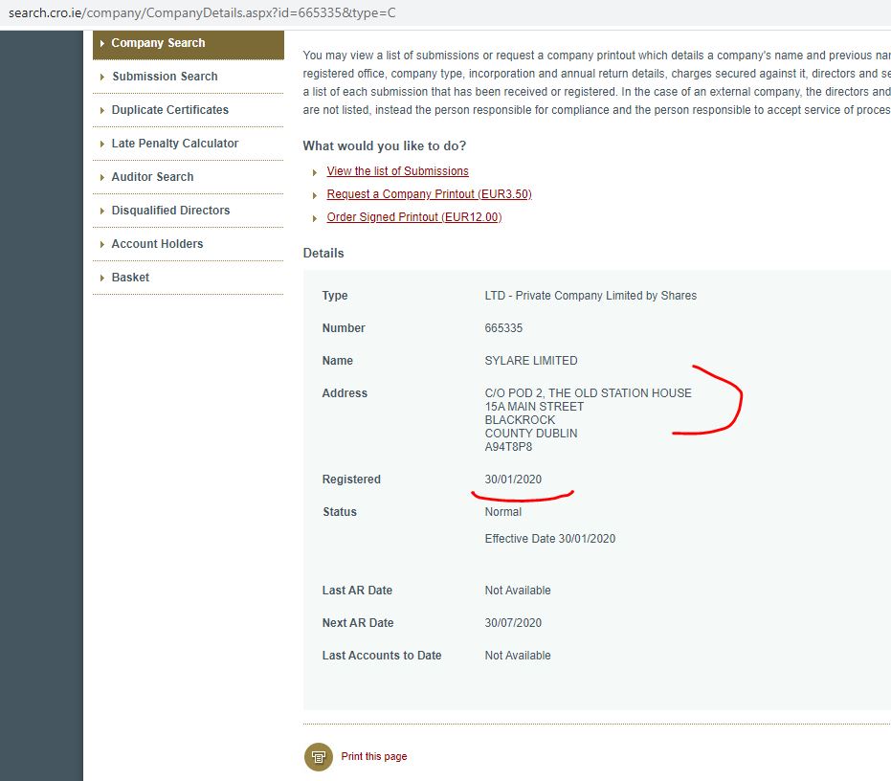Viewport: 891px width, 781px height.
Task: Open the Late Penalty Calculator
Action: pos(174,144)
